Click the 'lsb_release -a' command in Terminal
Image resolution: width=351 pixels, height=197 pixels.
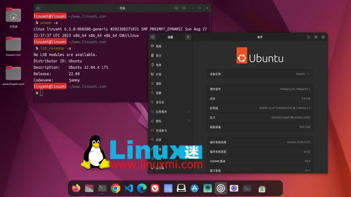point(56,48)
